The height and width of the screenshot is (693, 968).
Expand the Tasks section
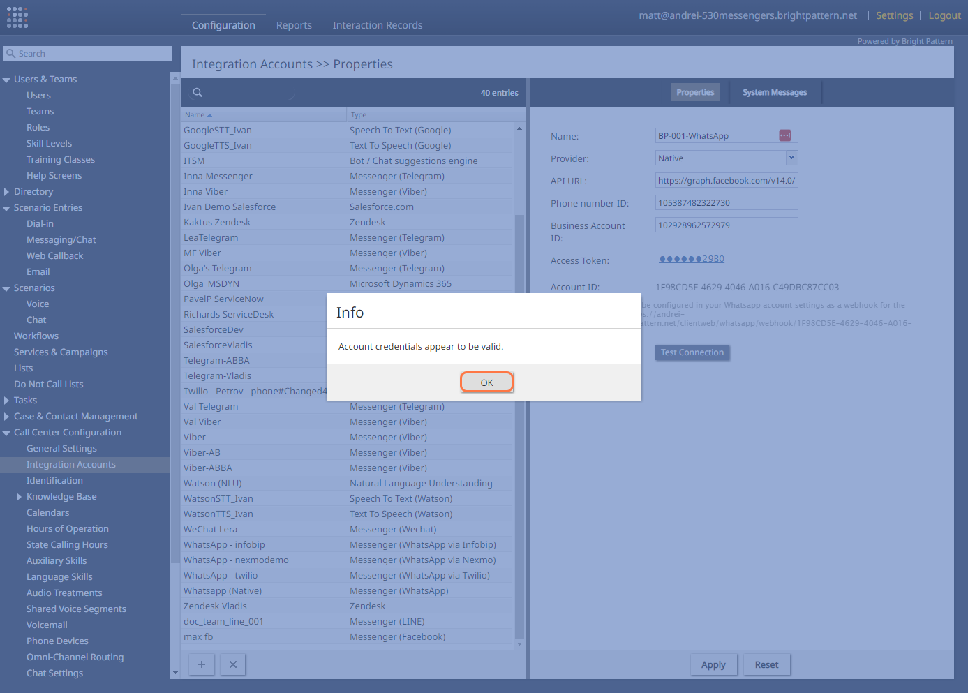click(x=6, y=401)
